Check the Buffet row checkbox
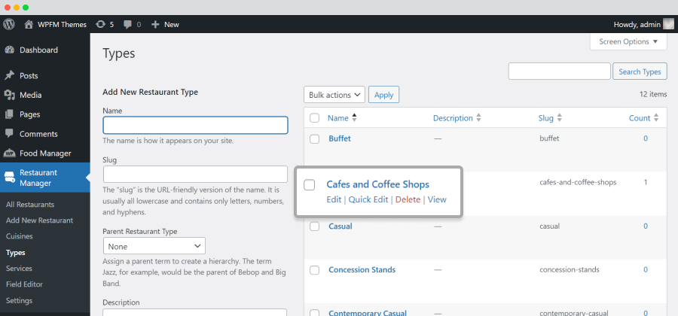 point(315,139)
